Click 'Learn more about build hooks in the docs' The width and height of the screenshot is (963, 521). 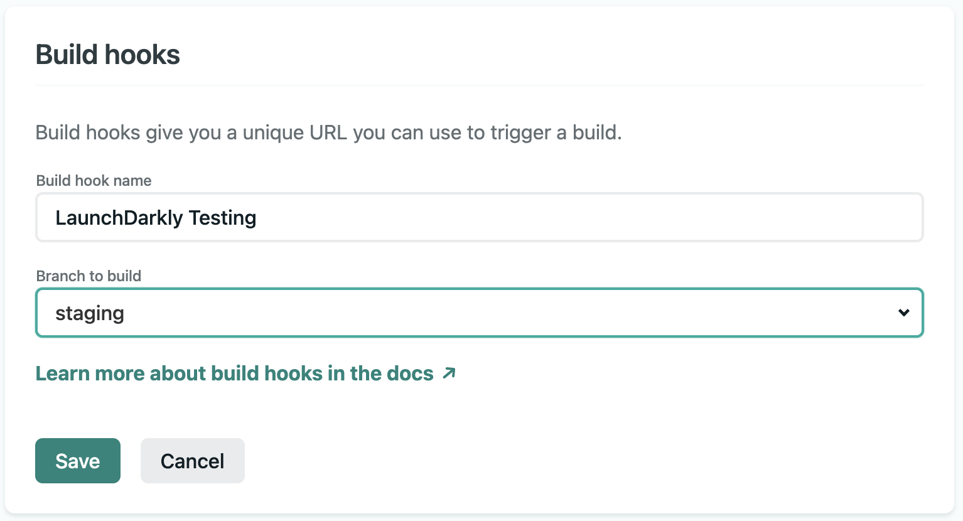pos(234,373)
